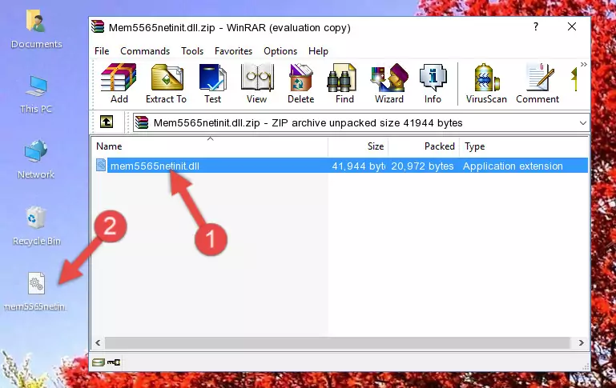This screenshot has width=616, height=388.
Task: Select the This PC desktop icon
Action: pyautogui.click(x=36, y=94)
